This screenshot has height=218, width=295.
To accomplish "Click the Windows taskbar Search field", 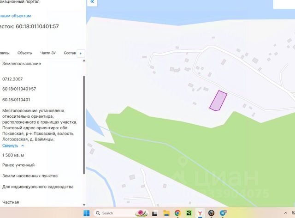I will 121,213.
